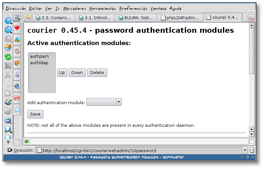Click the Home toolbar icon
264x169 pixels.
tap(8, 48)
